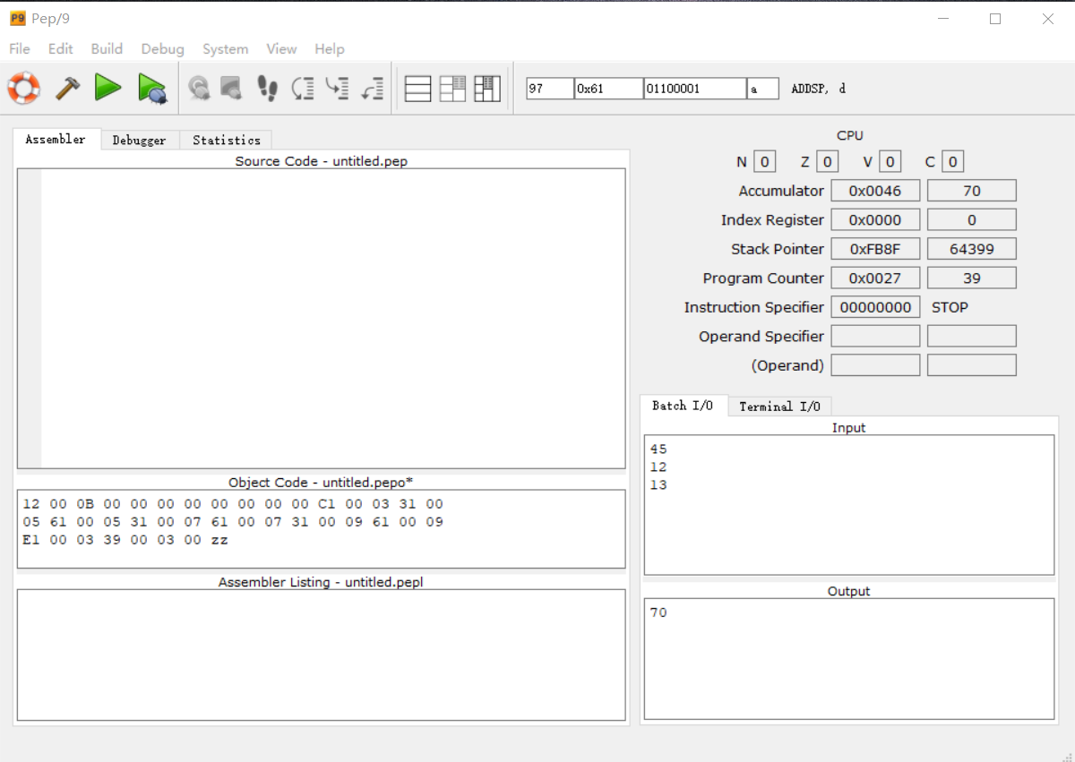Screen dimensions: 1075x762
Task: Click the step over icon
Action: [303, 88]
